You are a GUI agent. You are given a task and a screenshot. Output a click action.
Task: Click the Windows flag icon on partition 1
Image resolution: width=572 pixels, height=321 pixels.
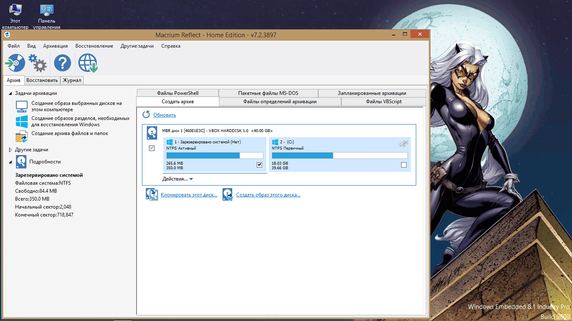tap(170, 142)
